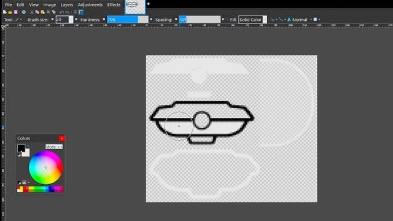
Task: Increase spacing with plus button
Action: coord(223,19)
